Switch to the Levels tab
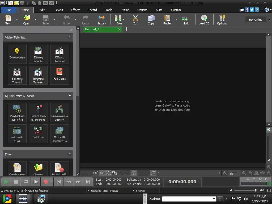 point(59,10)
